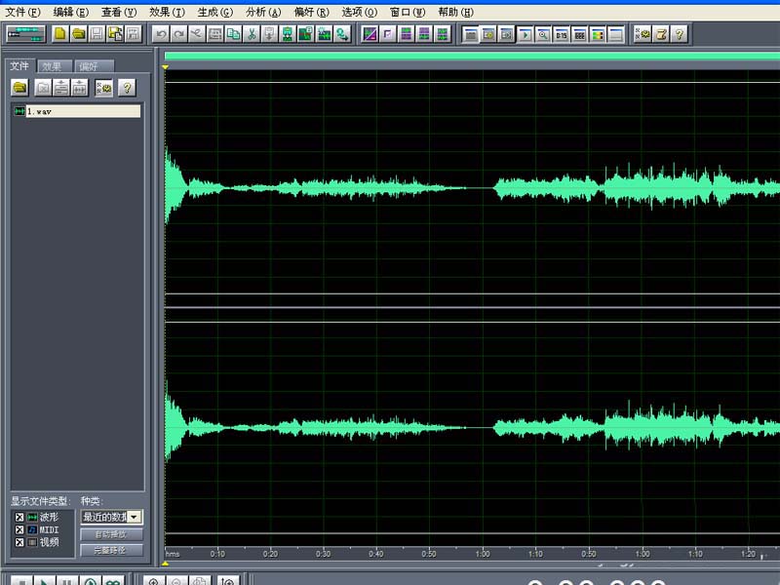Click the Redo arrow in the toolbar
The height and width of the screenshot is (585, 780).
pos(178,33)
